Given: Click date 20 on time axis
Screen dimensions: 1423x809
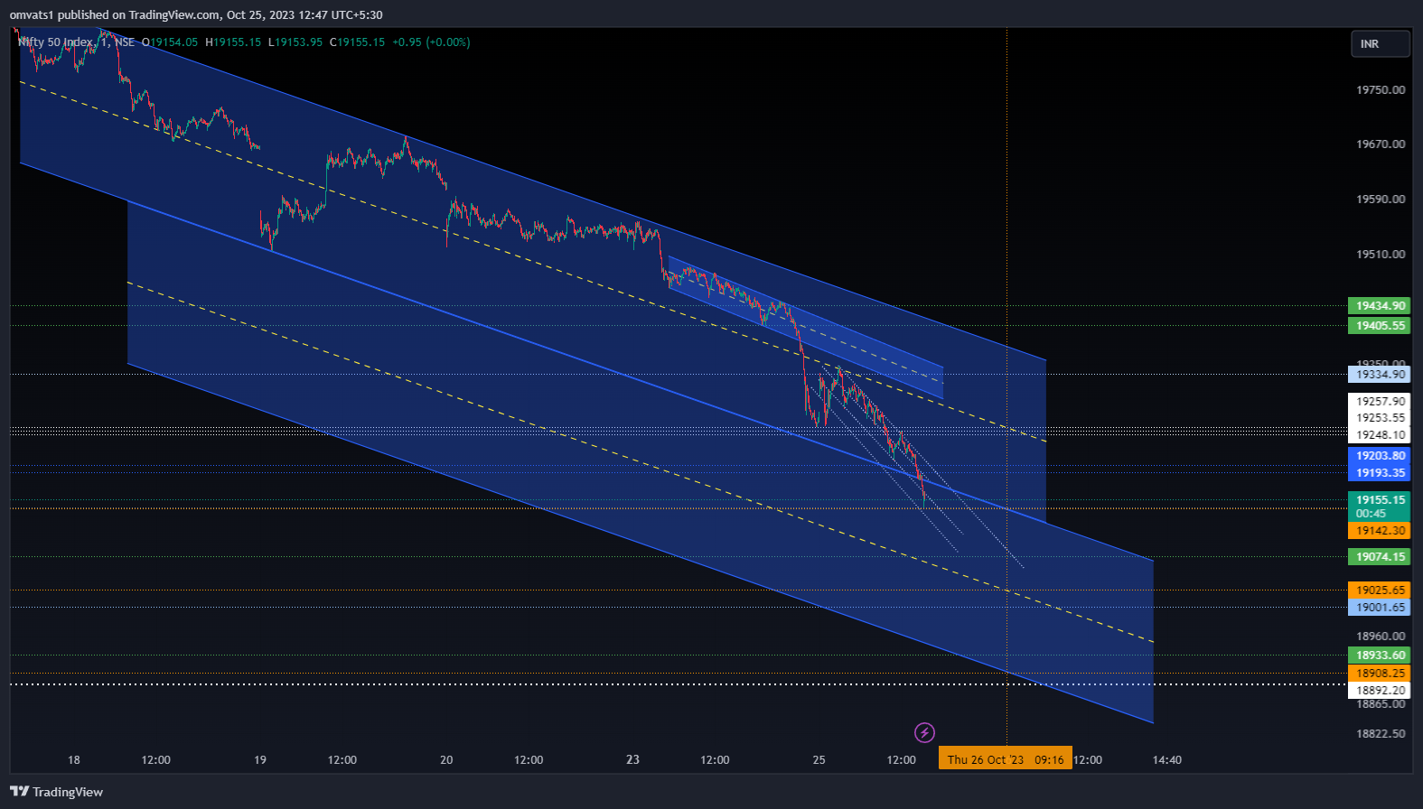Looking at the screenshot, I should click(446, 760).
